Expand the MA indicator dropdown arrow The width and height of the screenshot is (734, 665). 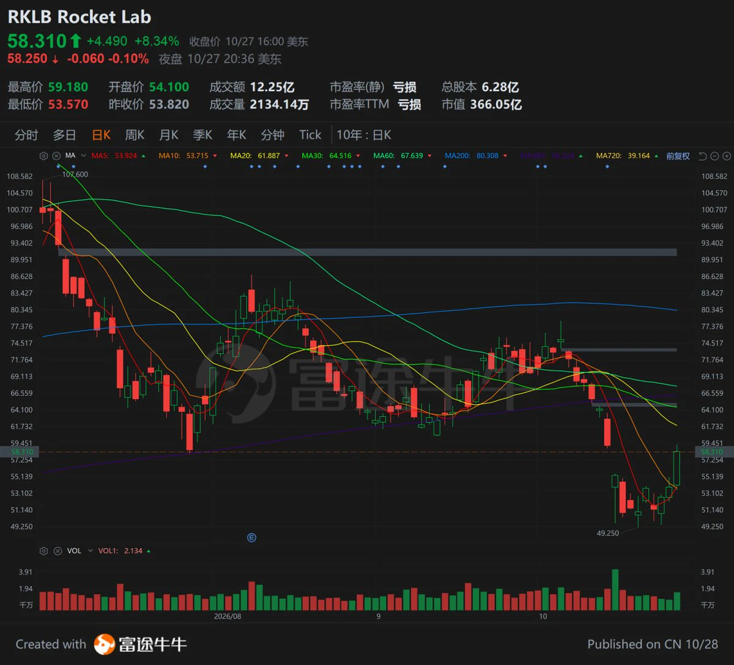click(84, 156)
